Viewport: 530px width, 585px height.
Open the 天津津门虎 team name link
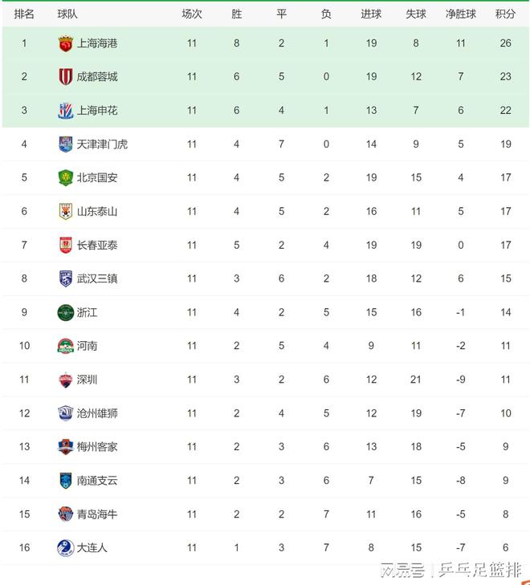coord(102,144)
